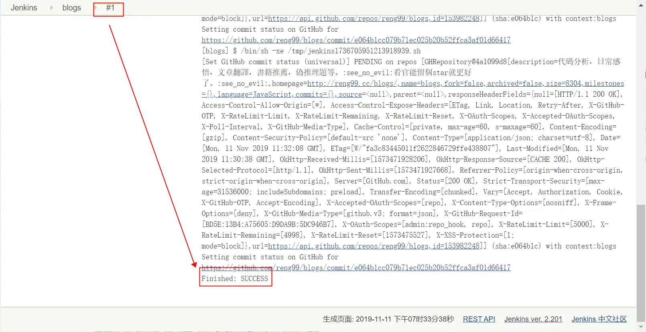Click the scrollbar up arrow
Image resolution: width=646 pixels, height=332 pixels.
tap(641, 5)
